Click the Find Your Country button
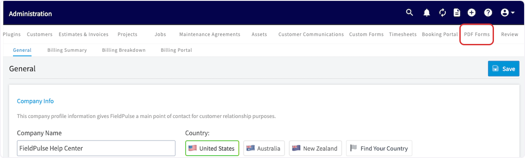Screen dimensions: 525x158 click(x=379, y=148)
